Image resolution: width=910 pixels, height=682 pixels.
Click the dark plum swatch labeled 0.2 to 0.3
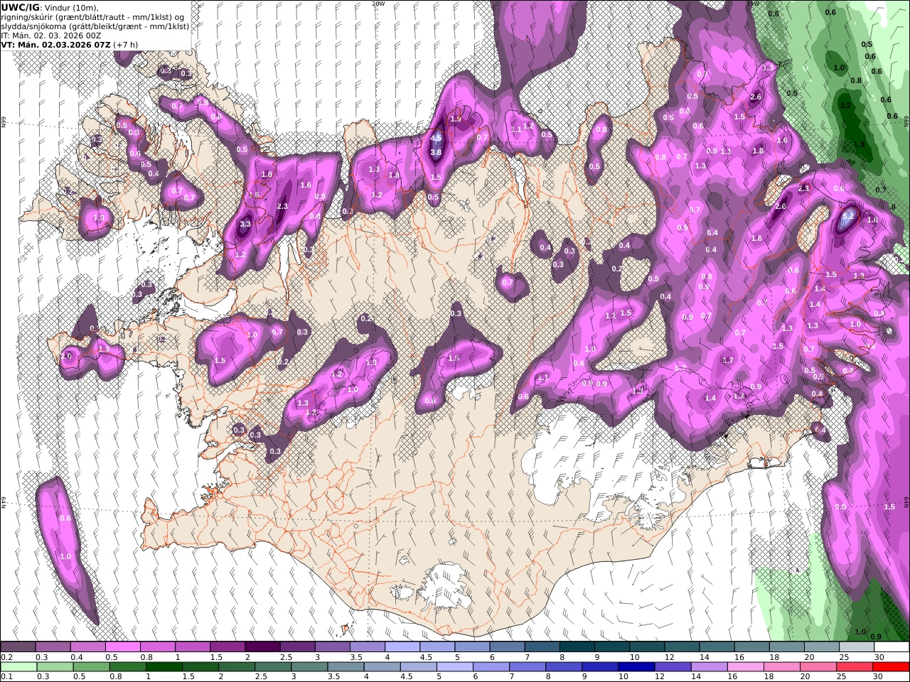[x=18, y=647]
